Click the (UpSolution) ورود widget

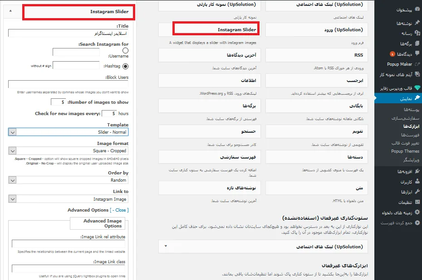tap(317, 29)
